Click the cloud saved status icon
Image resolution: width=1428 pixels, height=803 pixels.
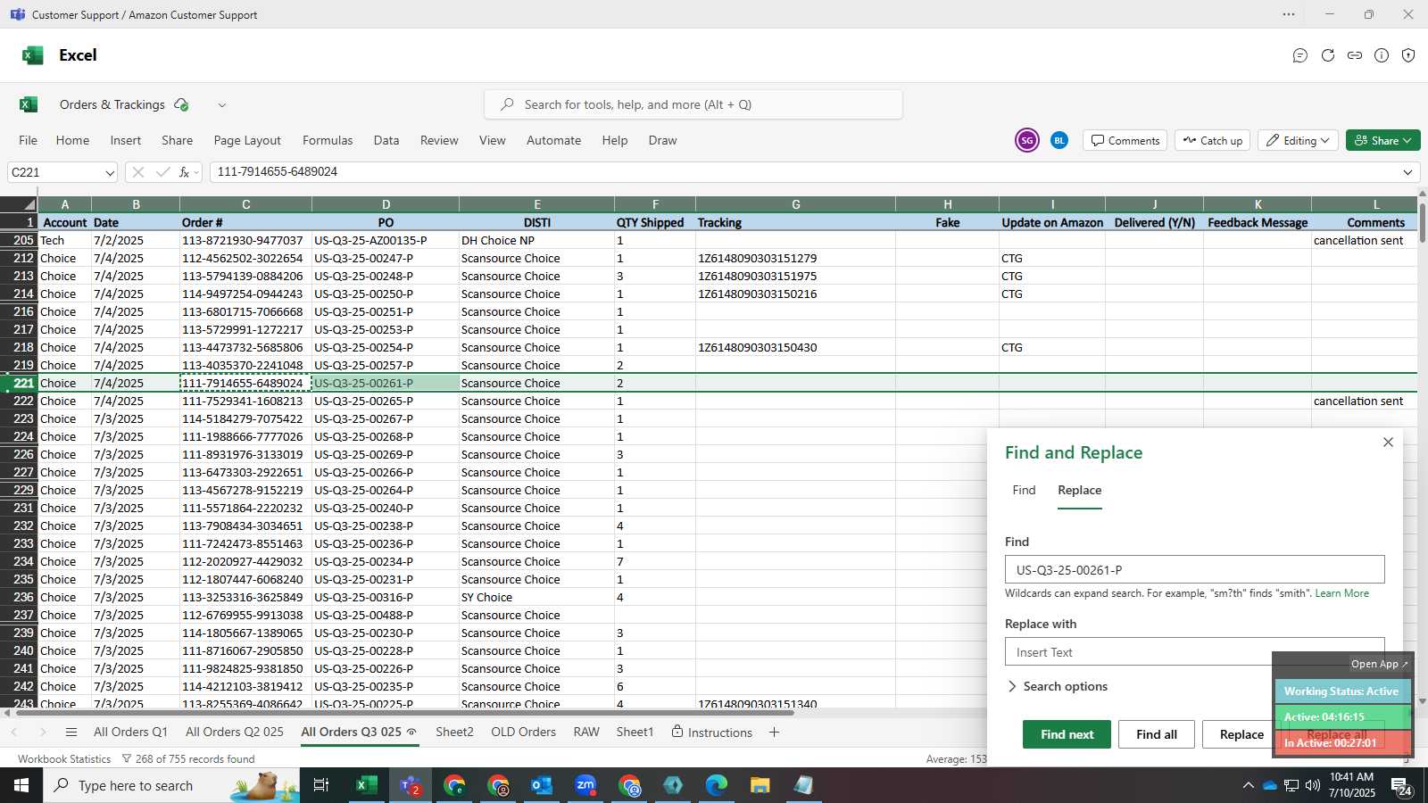click(x=181, y=104)
